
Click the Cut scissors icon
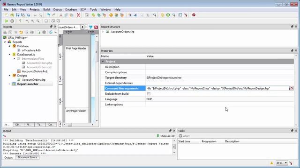click(x=61, y=15)
